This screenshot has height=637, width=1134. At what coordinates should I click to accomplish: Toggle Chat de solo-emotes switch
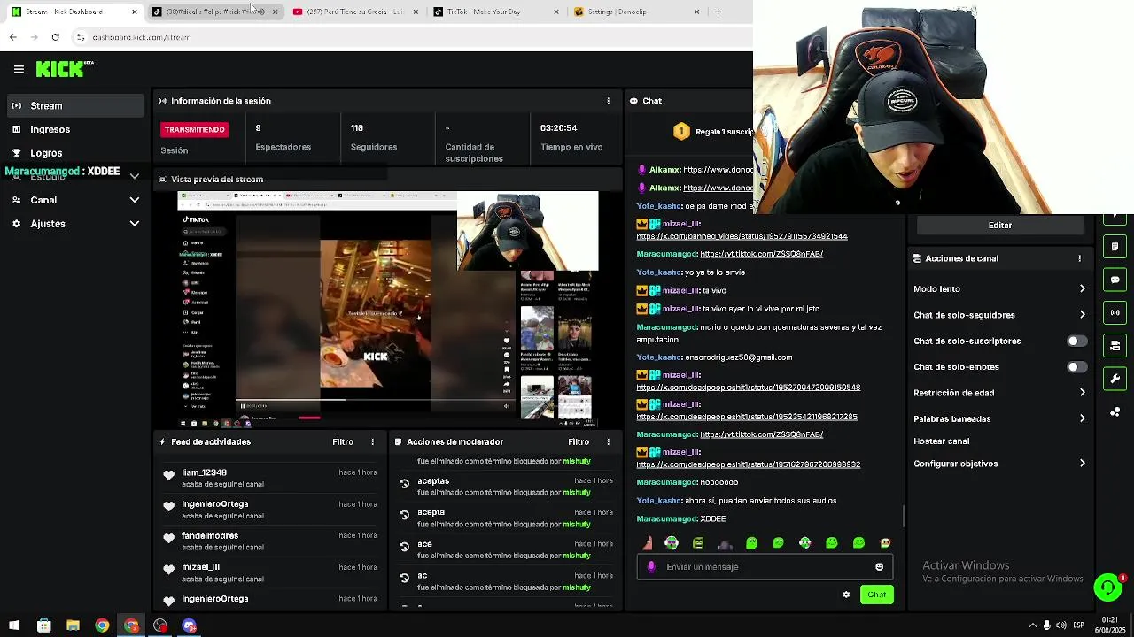1076,366
